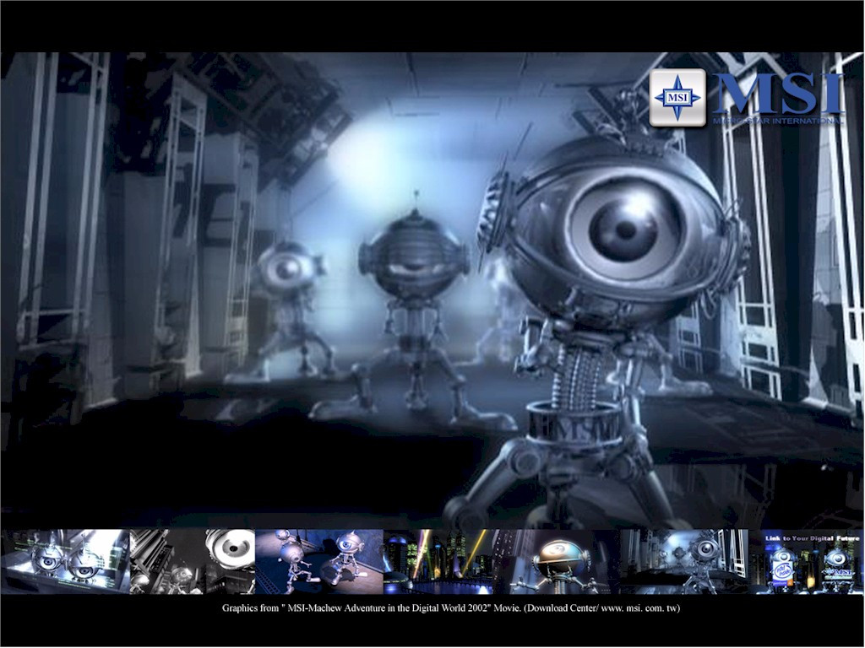This screenshot has width=865, height=648.
Task: Open thumbnail of two robots at console
Action: coord(65,561)
